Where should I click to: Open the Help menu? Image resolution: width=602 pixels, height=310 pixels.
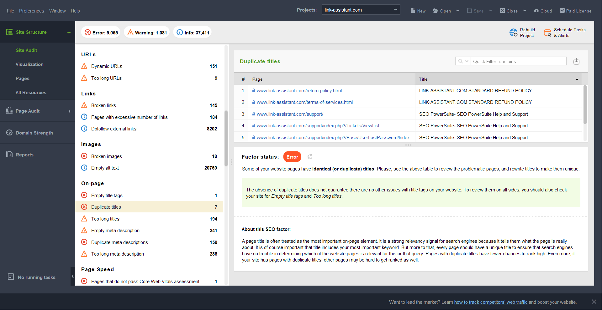75,11
